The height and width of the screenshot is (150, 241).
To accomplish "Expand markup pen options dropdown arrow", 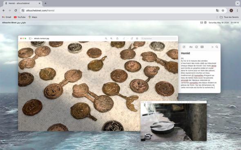I will 128,38.
